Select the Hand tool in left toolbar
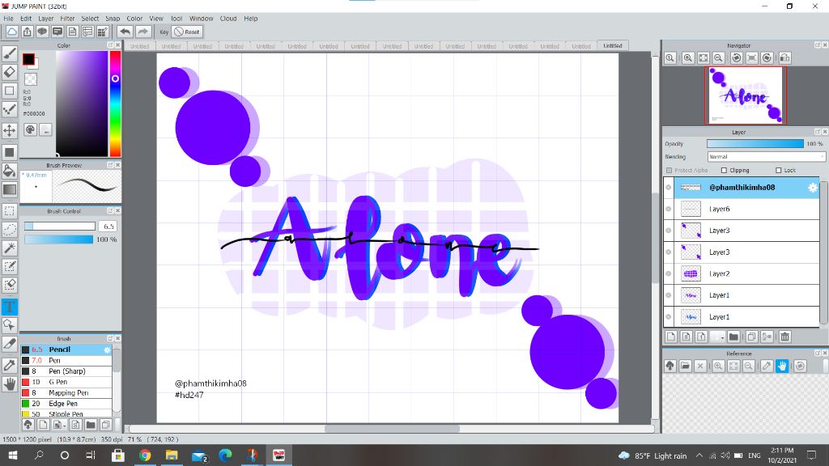829x466 pixels. pos(10,384)
